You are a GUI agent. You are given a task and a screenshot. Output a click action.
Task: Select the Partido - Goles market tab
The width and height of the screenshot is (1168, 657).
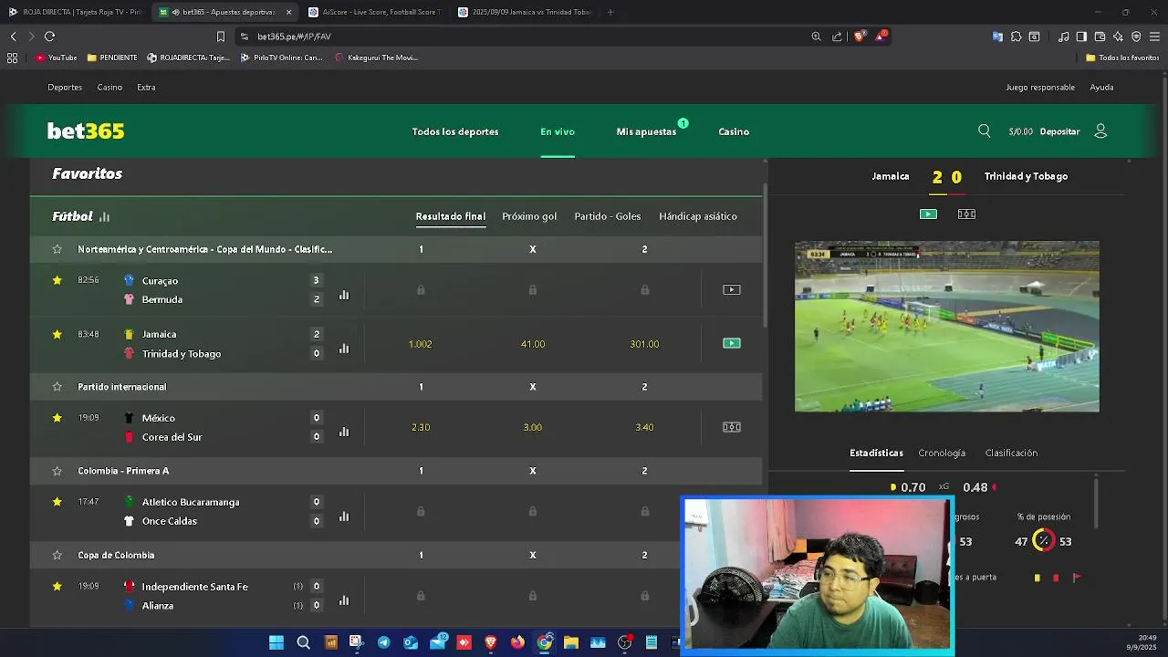pos(608,216)
